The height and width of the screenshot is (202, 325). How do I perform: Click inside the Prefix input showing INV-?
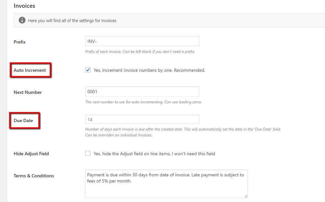coord(142,41)
